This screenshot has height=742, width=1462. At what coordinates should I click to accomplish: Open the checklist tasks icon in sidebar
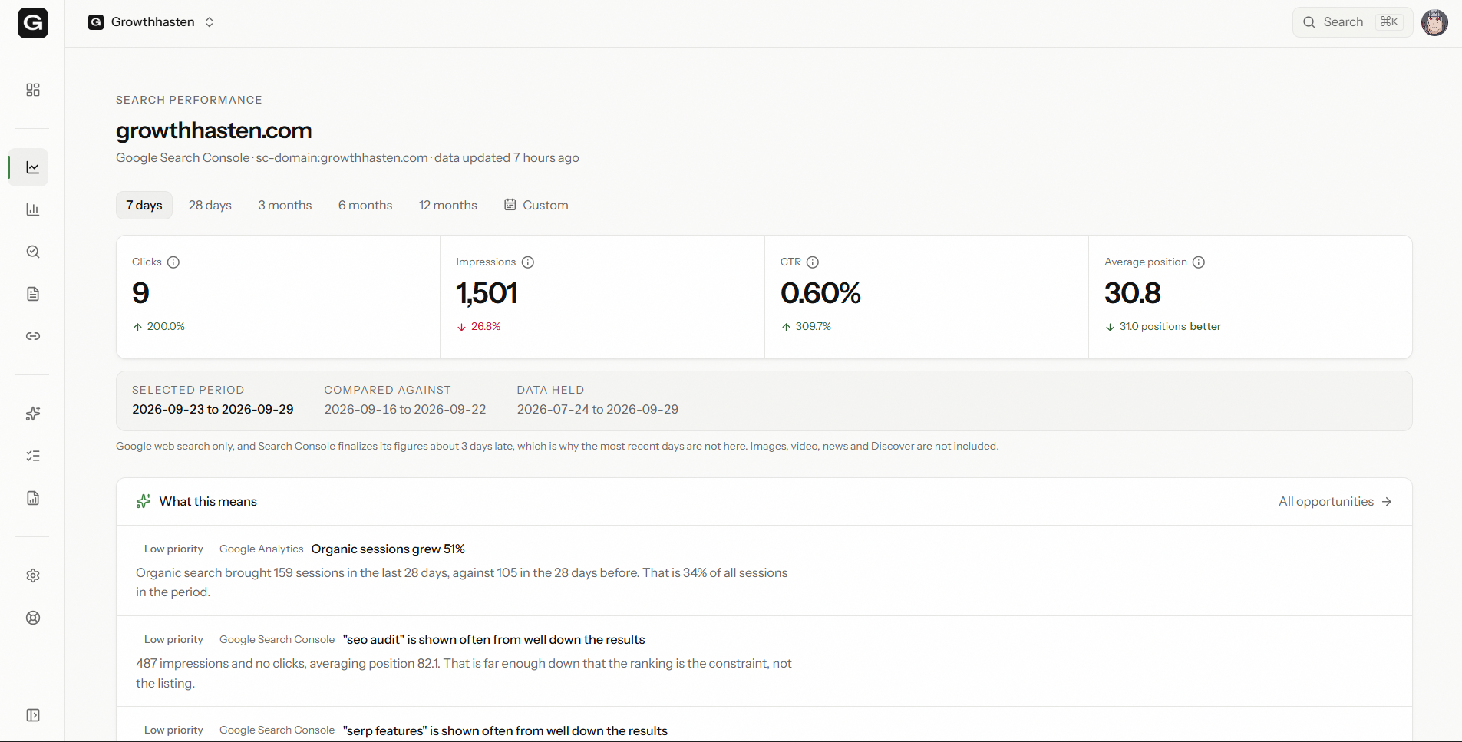pos(33,456)
